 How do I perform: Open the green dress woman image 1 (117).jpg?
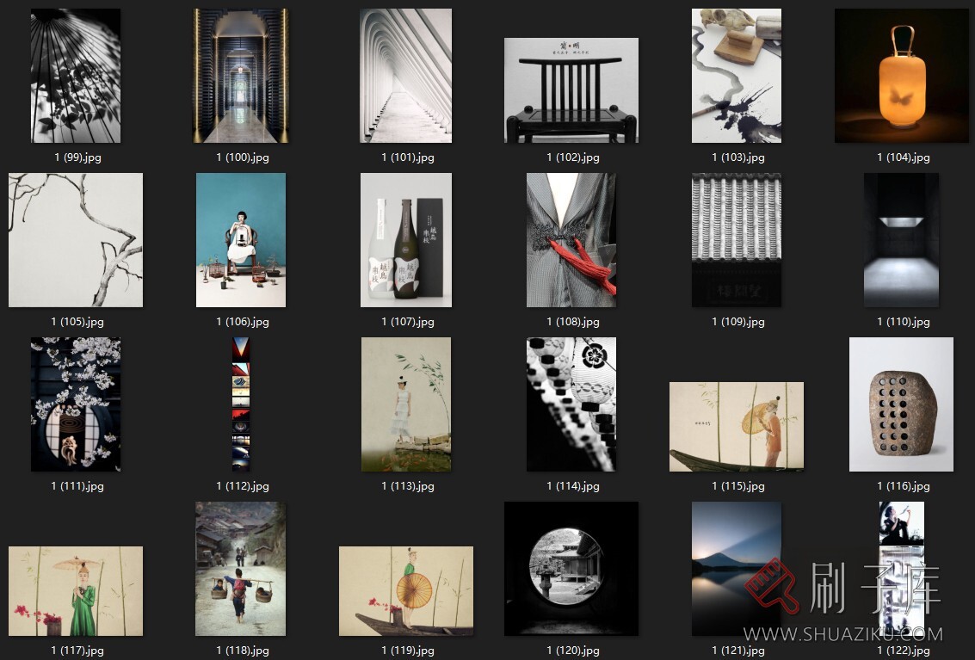click(x=76, y=591)
